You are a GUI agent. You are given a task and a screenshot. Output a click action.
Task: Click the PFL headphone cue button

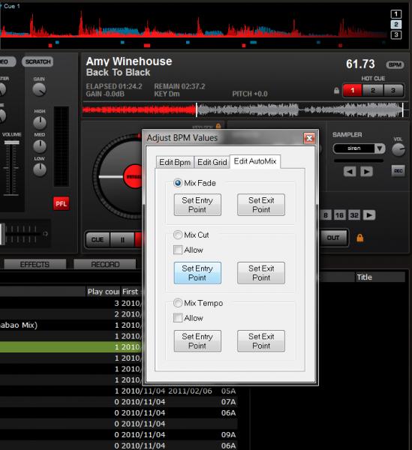coord(61,203)
